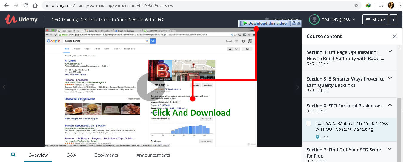Click the address bar URL
Viewport: 403px width, 162px height.
(112, 5)
